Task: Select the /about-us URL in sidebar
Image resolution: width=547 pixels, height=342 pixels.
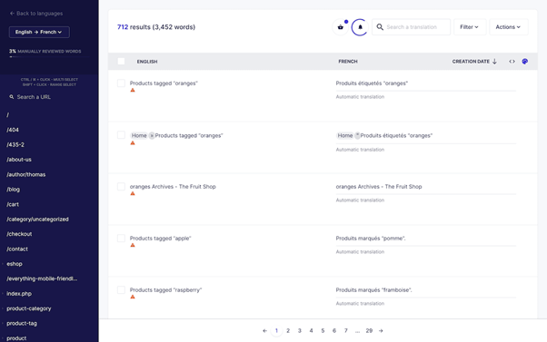Action: point(19,160)
